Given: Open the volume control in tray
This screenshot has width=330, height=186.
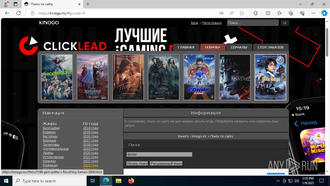Looking at the screenshot, I should (297, 181).
